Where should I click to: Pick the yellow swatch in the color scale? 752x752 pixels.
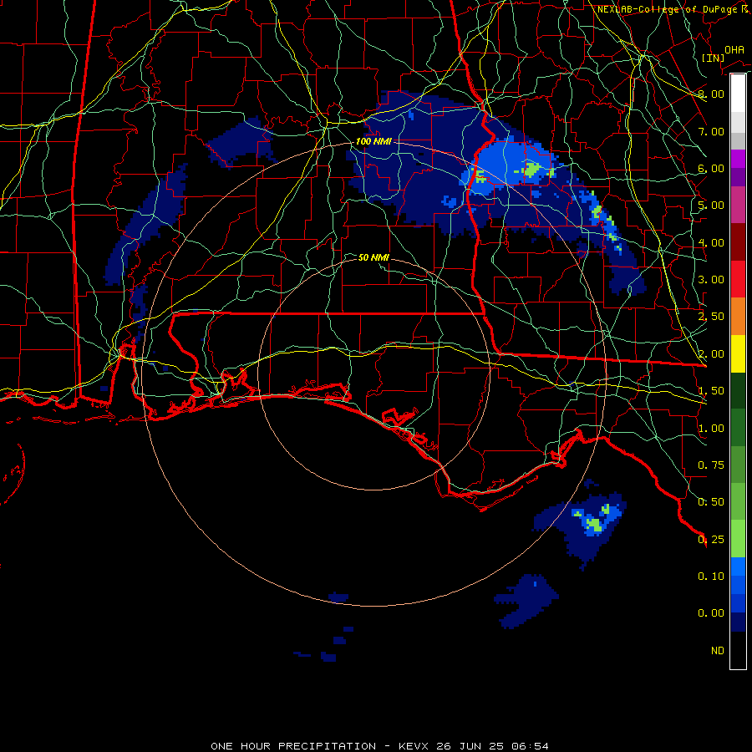[738, 353]
